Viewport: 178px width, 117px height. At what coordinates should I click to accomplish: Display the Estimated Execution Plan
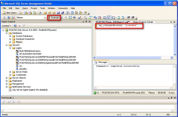(x=70, y=18)
